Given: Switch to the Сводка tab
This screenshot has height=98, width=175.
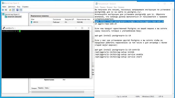Looking at the screenshot, I should pos(34,88).
